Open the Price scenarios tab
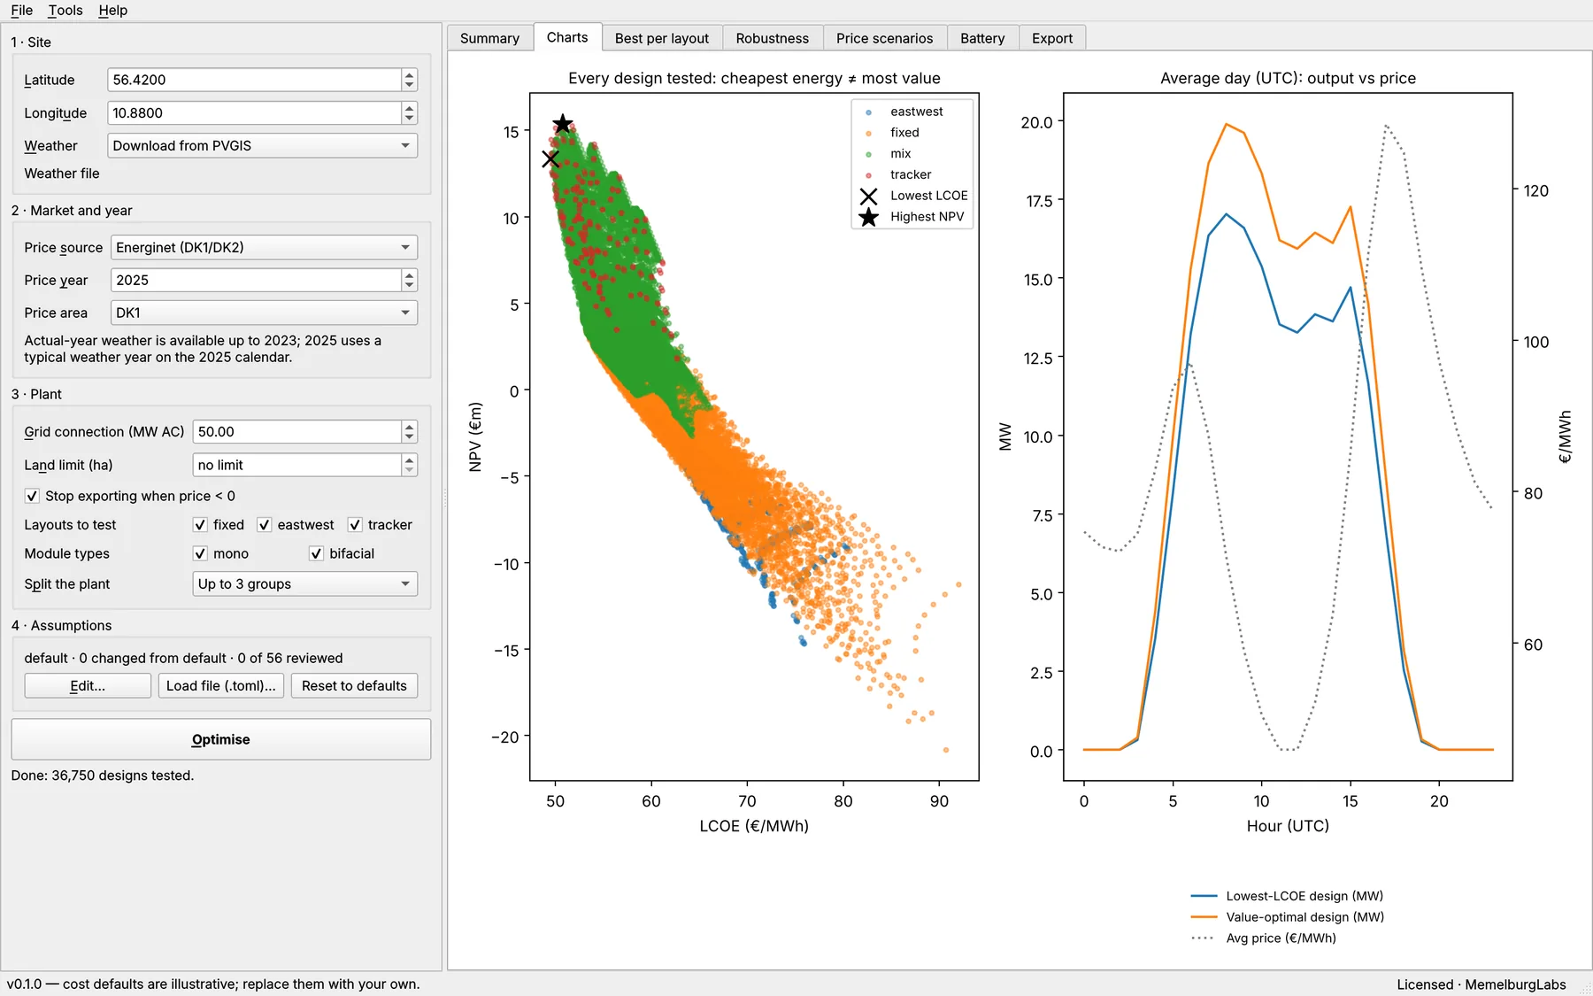Viewport: 1593px width, 996px height. point(884,38)
